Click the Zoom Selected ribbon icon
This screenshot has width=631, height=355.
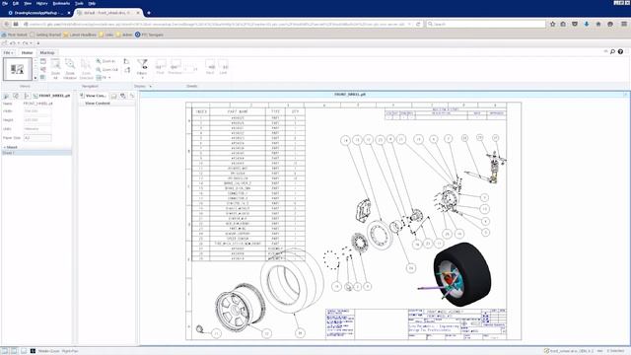(x=86, y=64)
